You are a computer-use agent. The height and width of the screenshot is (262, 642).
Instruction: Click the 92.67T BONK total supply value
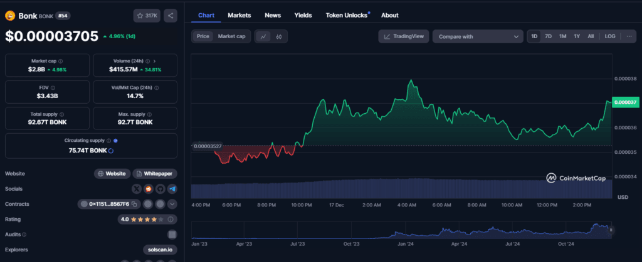pyautogui.click(x=47, y=122)
